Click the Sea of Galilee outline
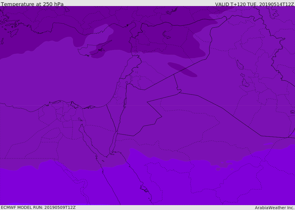295x210 pixels. pos(126,83)
